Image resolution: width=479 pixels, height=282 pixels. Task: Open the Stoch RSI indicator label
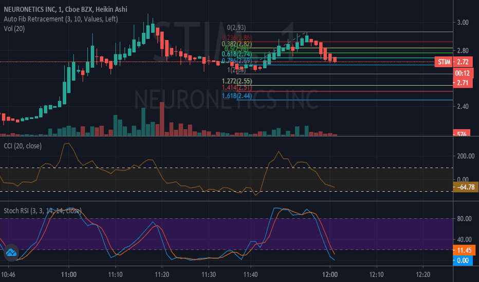[43, 211]
